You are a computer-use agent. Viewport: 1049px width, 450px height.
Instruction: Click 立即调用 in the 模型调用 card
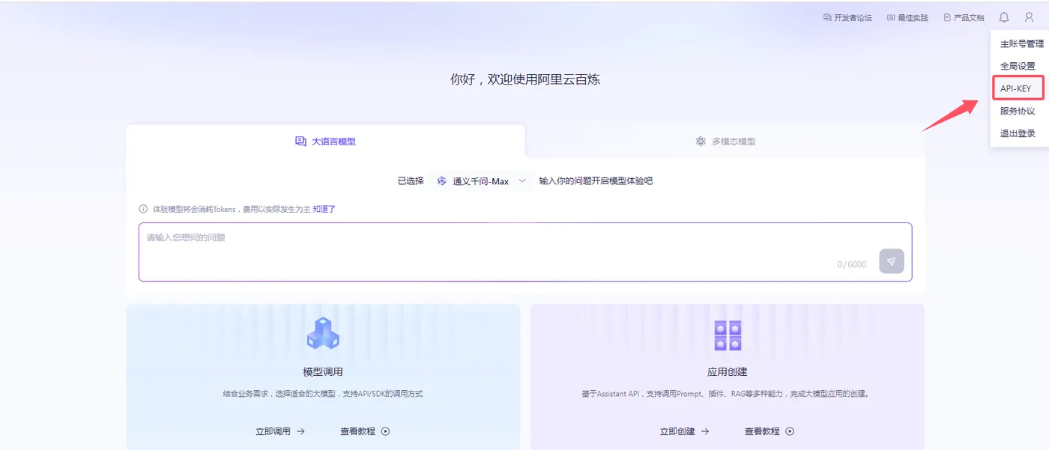click(x=273, y=431)
